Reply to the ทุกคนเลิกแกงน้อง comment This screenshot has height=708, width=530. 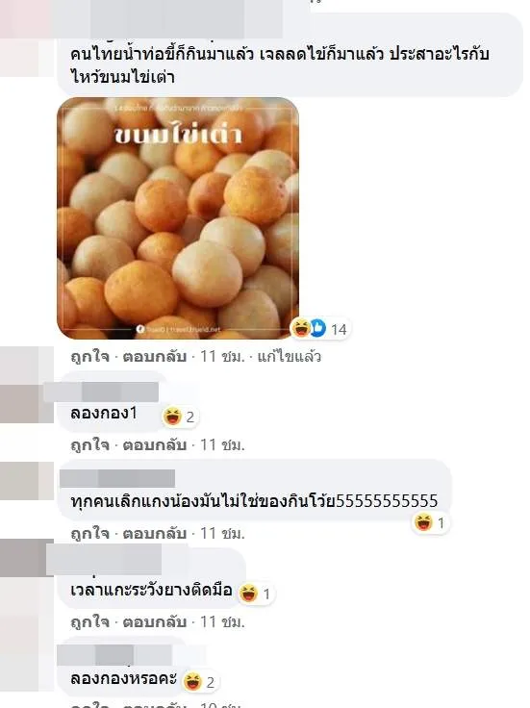click(155, 534)
